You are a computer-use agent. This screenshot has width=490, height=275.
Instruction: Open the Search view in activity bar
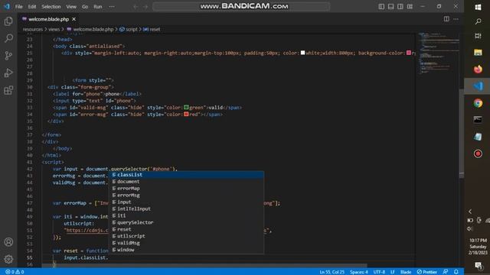click(x=8, y=38)
